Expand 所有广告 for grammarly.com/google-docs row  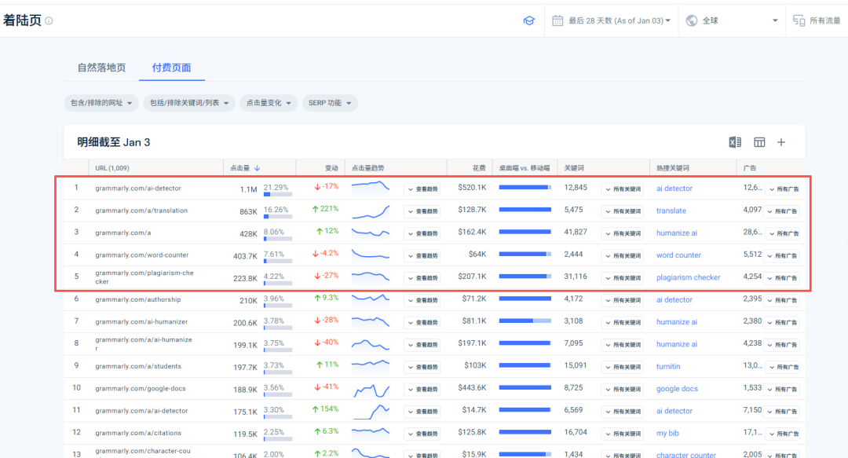pyautogui.click(x=782, y=389)
